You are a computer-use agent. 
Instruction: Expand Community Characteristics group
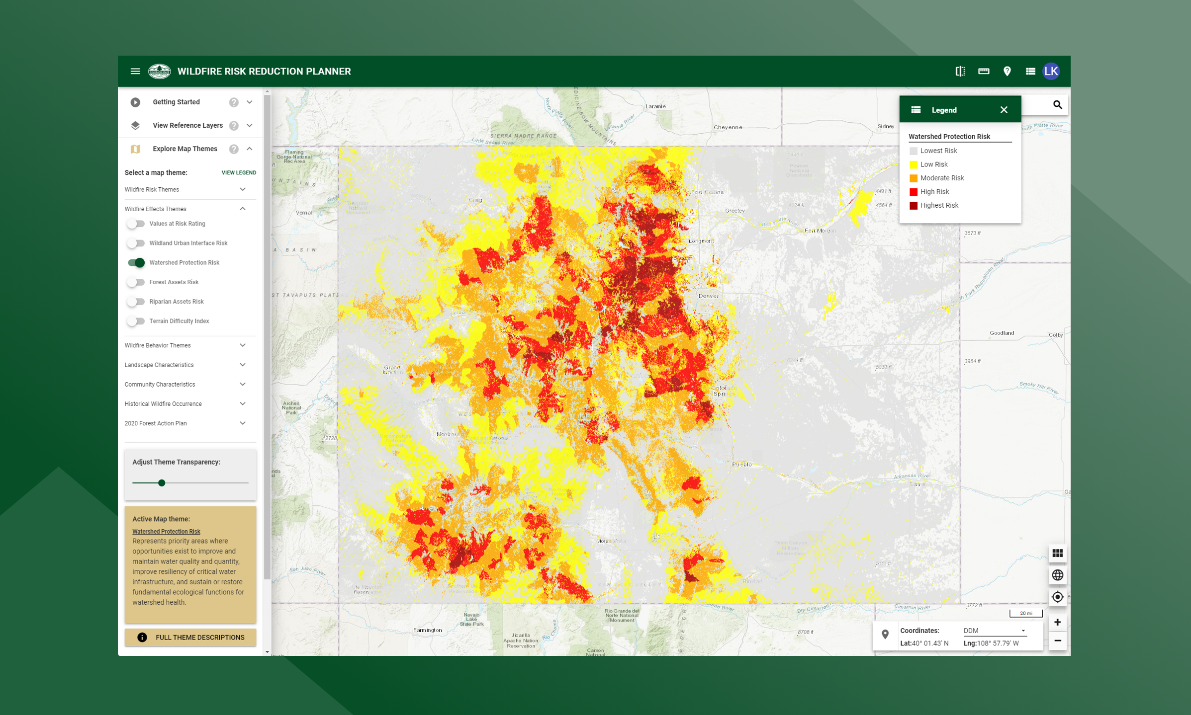pos(243,385)
